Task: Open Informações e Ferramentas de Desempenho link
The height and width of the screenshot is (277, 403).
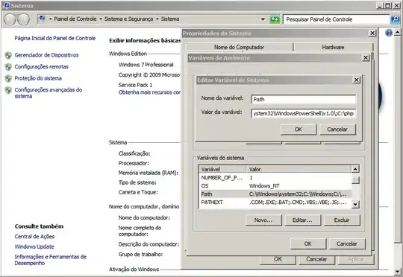Action: (51, 260)
